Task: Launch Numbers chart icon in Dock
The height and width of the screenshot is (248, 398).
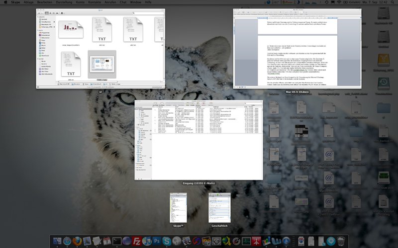Action: point(266,241)
